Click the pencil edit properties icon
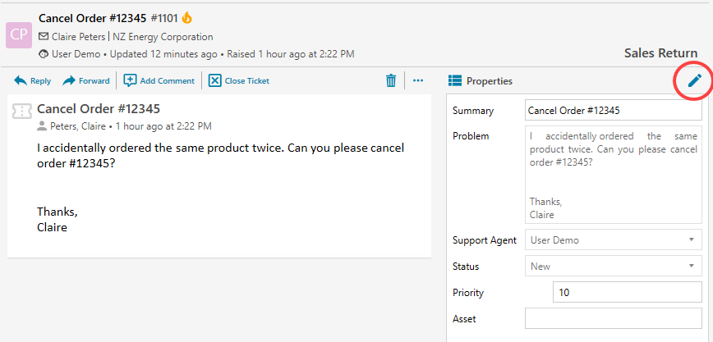This screenshot has width=713, height=342. (x=694, y=80)
